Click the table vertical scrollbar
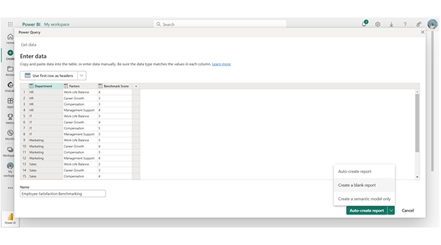Viewport: 441px width, 245px height. 417,123
